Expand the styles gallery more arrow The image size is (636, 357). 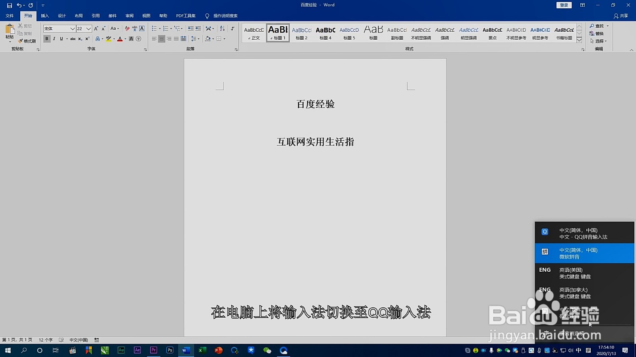click(x=579, y=40)
